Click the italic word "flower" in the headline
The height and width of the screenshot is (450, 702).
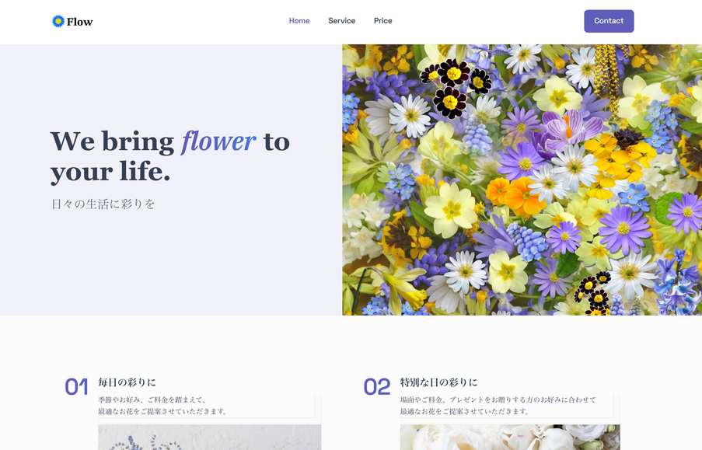click(x=218, y=141)
